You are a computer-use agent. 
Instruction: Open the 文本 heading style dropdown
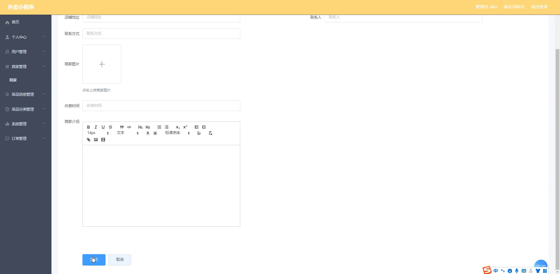(127, 133)
